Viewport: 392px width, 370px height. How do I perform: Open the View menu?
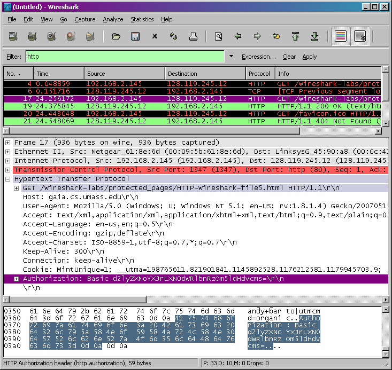pos(47,19)
